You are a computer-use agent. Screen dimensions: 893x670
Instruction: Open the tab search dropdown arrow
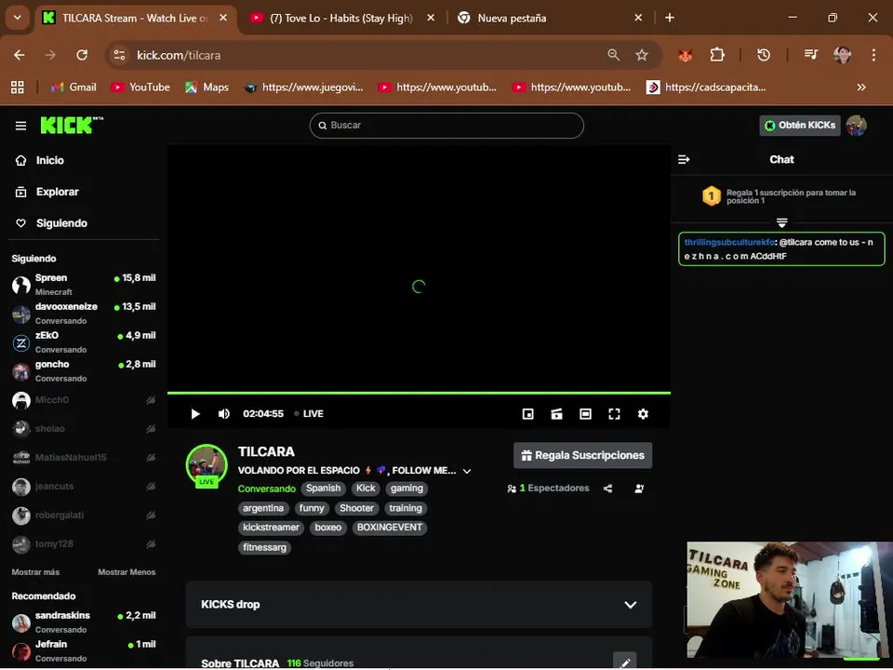[x=17, y=18]
